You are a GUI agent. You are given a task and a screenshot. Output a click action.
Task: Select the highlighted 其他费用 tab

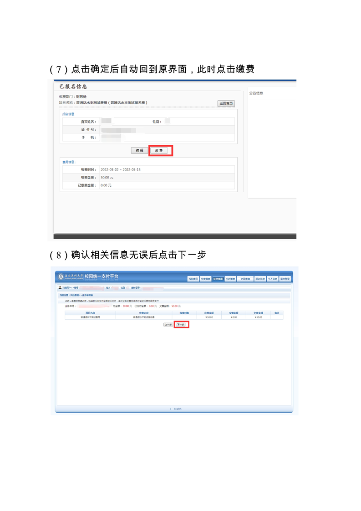pos(218,279)
